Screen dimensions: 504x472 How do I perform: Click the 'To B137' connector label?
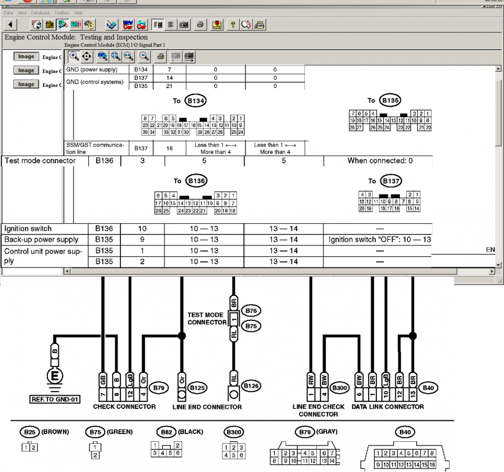click(x=384, y=181)
